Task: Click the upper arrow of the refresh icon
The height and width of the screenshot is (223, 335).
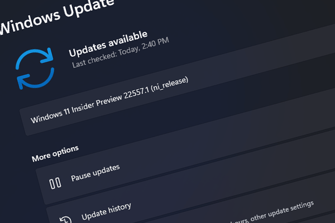Action: pyautogui.click(x=35, y=57)
